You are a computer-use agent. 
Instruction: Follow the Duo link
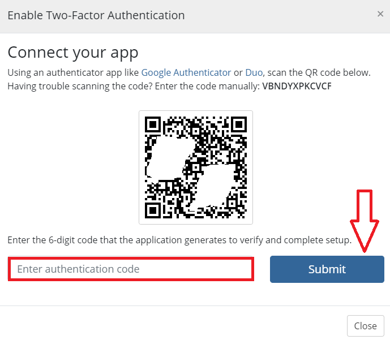coord(254,72)
